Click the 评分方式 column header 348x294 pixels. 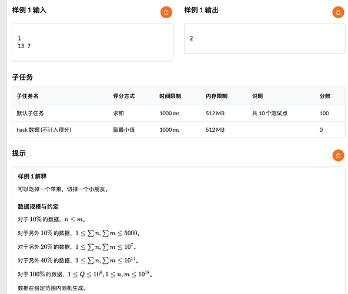click(x=124, y=96)
